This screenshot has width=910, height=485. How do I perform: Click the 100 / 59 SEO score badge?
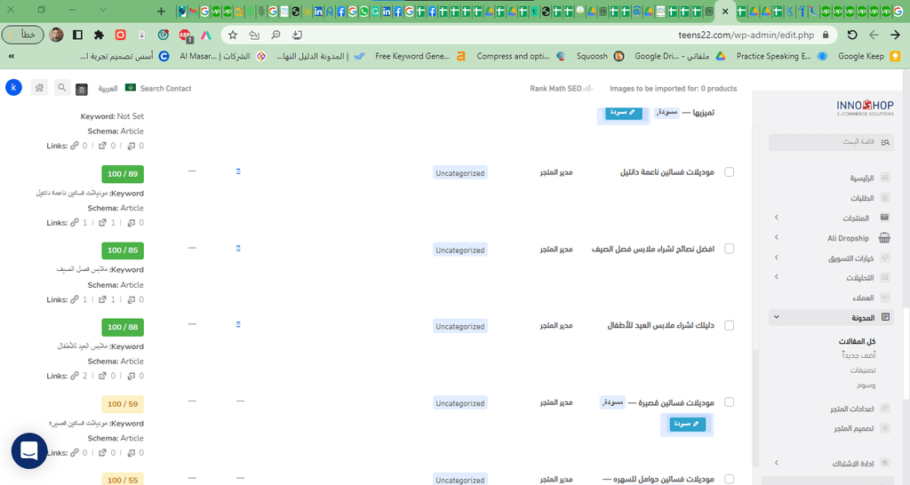click(x=123, y=404)
